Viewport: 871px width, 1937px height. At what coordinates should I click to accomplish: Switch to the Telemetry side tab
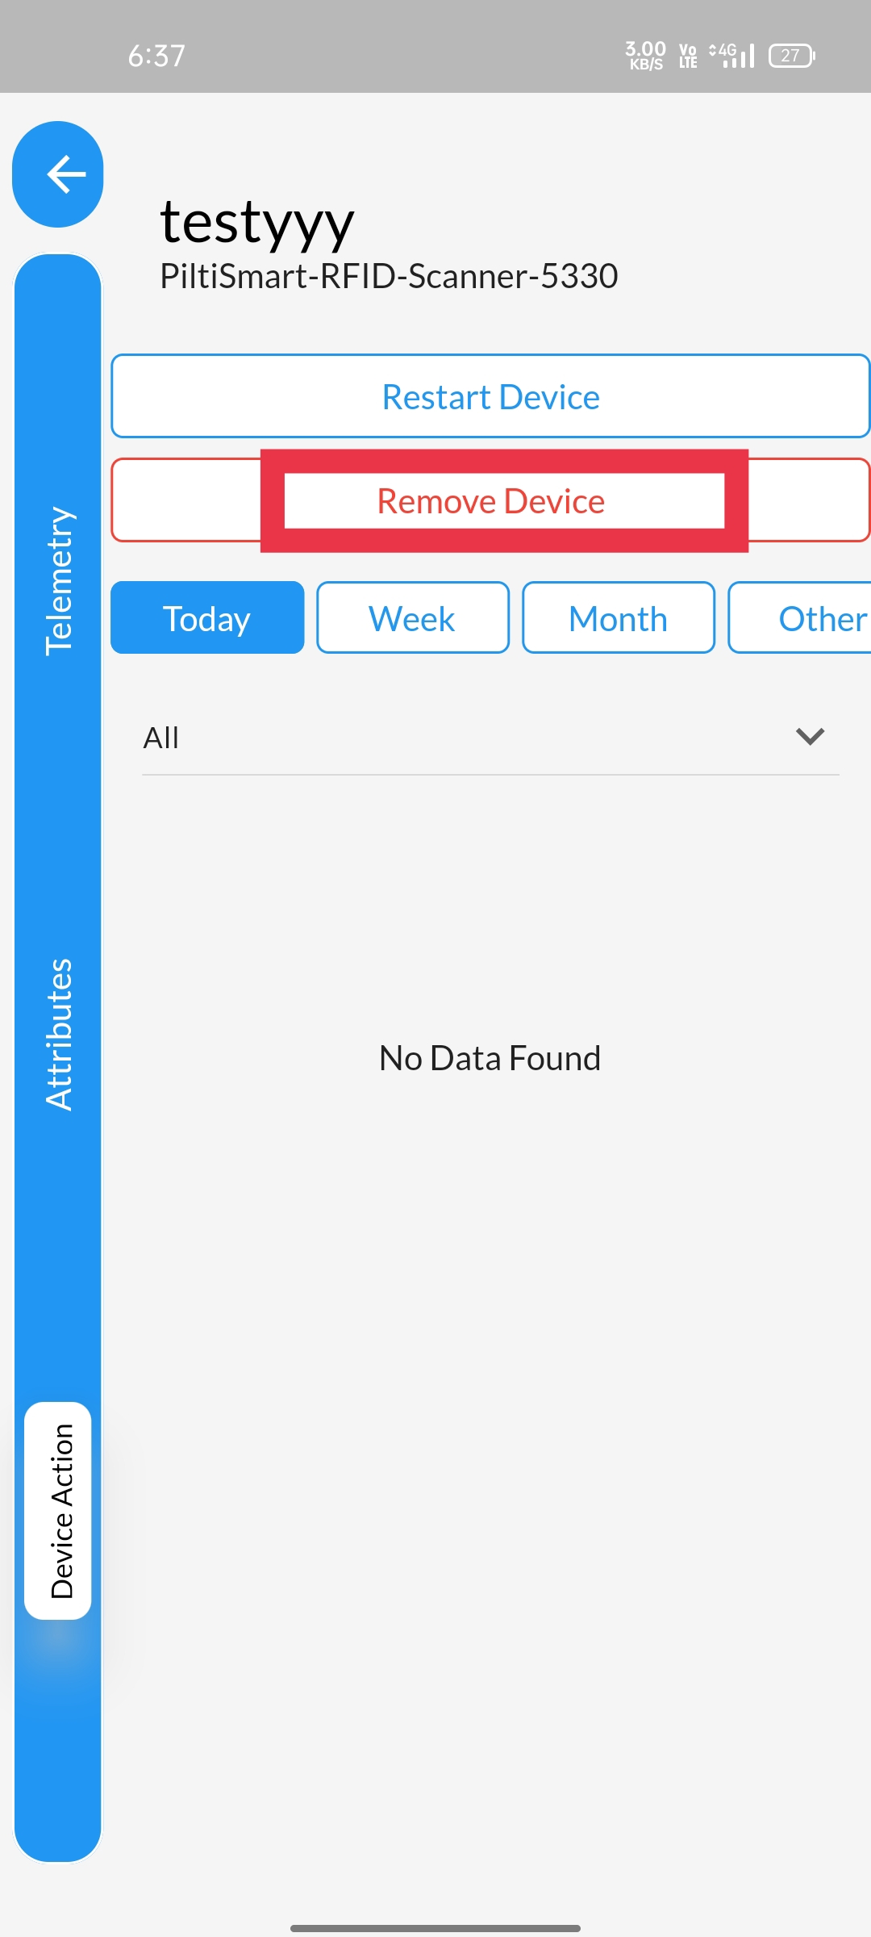pyautogui.click(x=59, y=581)
